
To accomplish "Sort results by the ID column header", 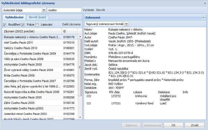I will (69, 31).
